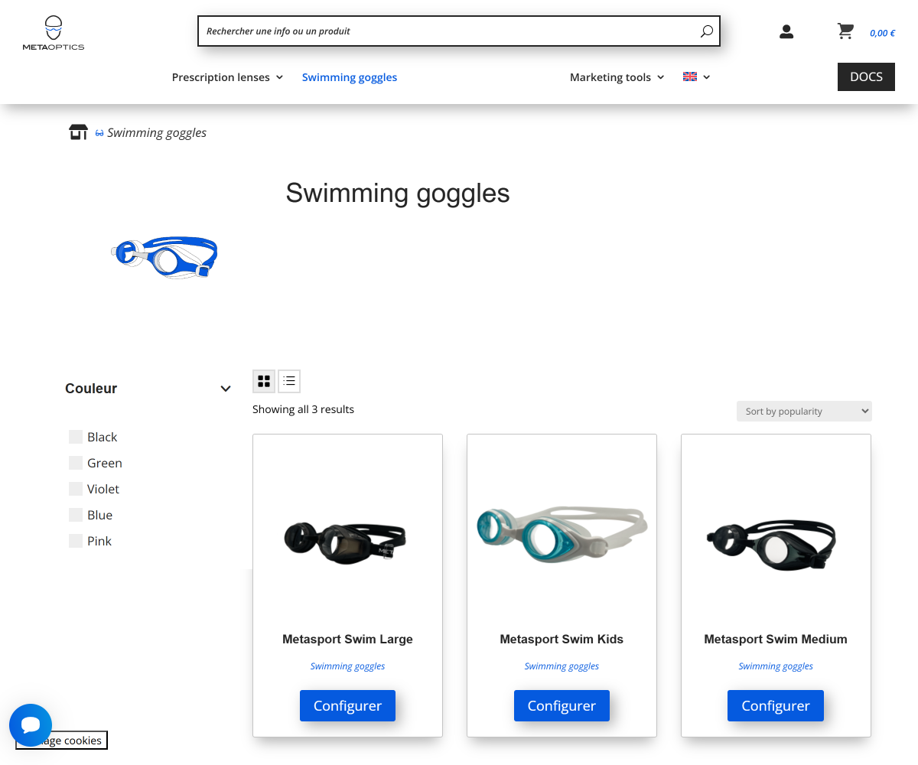Check the Blue color filter
The image size is (918, 765).
pyautogui.click(x=76, y=515)
